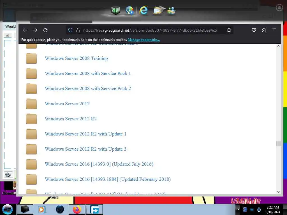Open the site security padlock icon
287x215 pixels.
pyautogui.click(x=78, y=30)
